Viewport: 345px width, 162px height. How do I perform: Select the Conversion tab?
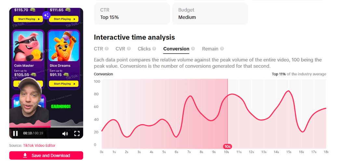coord(176,49)
